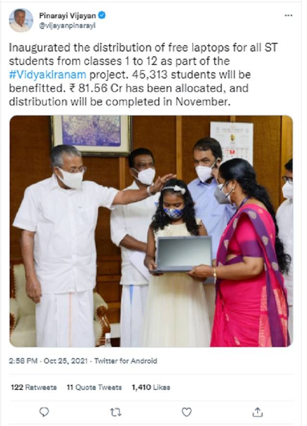
Task: Open Pinarayi Vijayan's profile avatar
Action: tap(21, 20)
